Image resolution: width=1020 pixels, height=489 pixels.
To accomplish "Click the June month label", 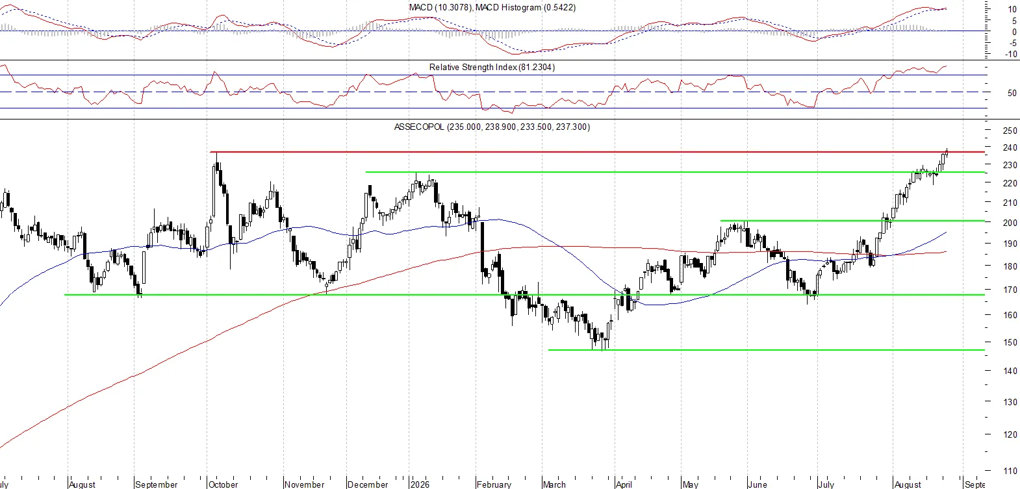I will tap(758, 484).
